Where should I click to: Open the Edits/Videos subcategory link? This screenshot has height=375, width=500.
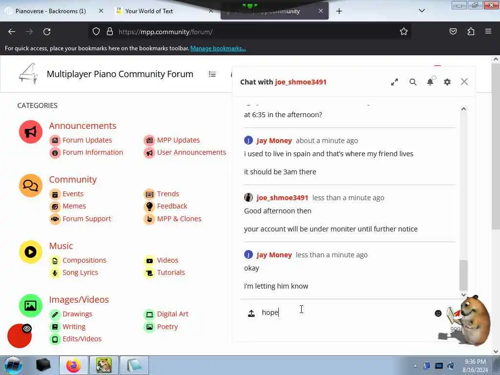(x=82, y=339)
